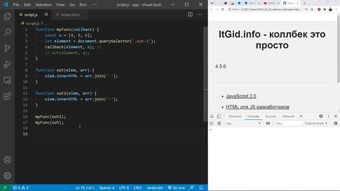Toggle the DevTools device toolbar
This screenshot has height=191, width=340.
pos(219,116)
